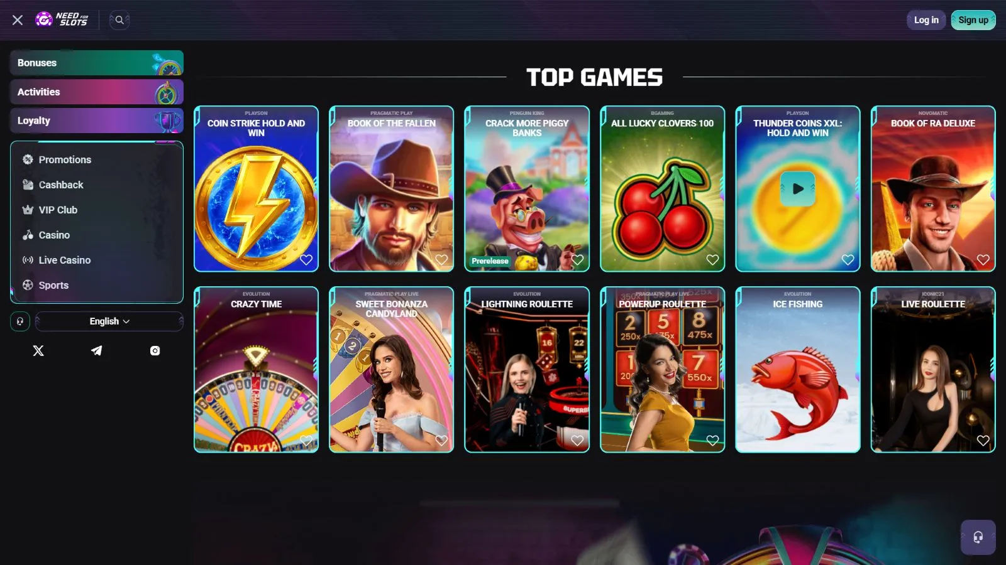Open the Telegram social link

pyautogui.click(x=96, y=350)
